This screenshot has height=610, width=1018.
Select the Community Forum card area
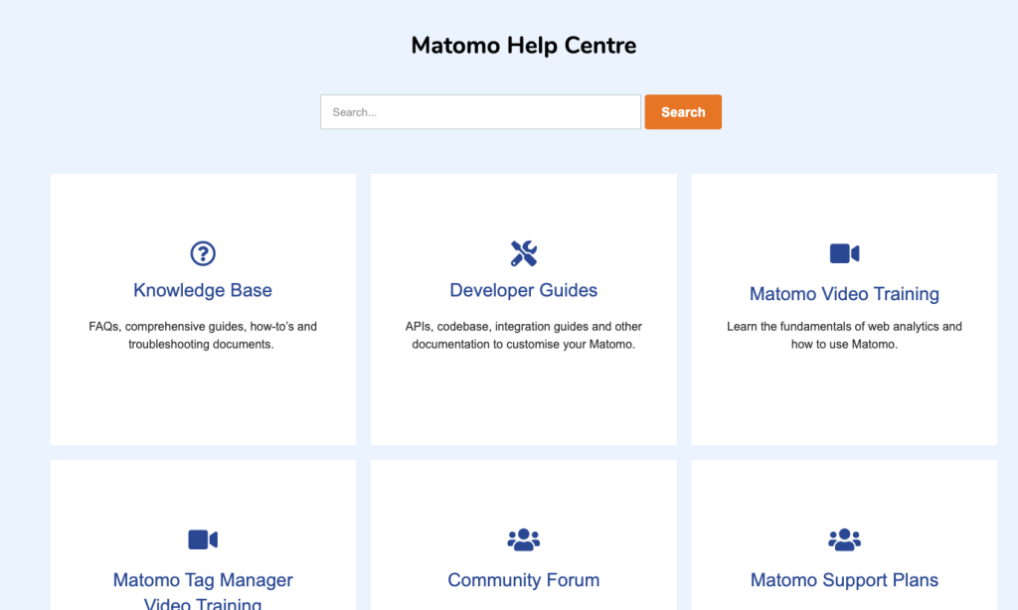point(524,497)
